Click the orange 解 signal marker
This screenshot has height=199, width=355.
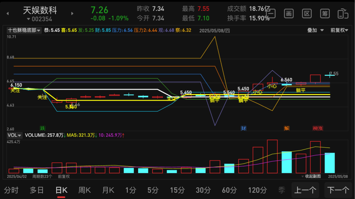(x=287, y=128)
